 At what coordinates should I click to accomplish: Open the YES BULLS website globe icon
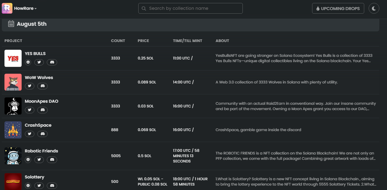(28, 62)
